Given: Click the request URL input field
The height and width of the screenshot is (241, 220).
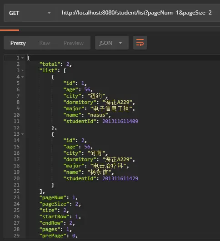Looking at the screenshot, I should [x=137, y=13].
